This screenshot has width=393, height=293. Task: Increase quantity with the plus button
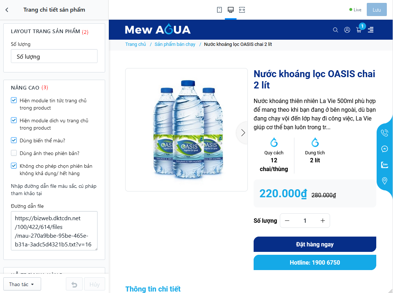pos(322,221)
